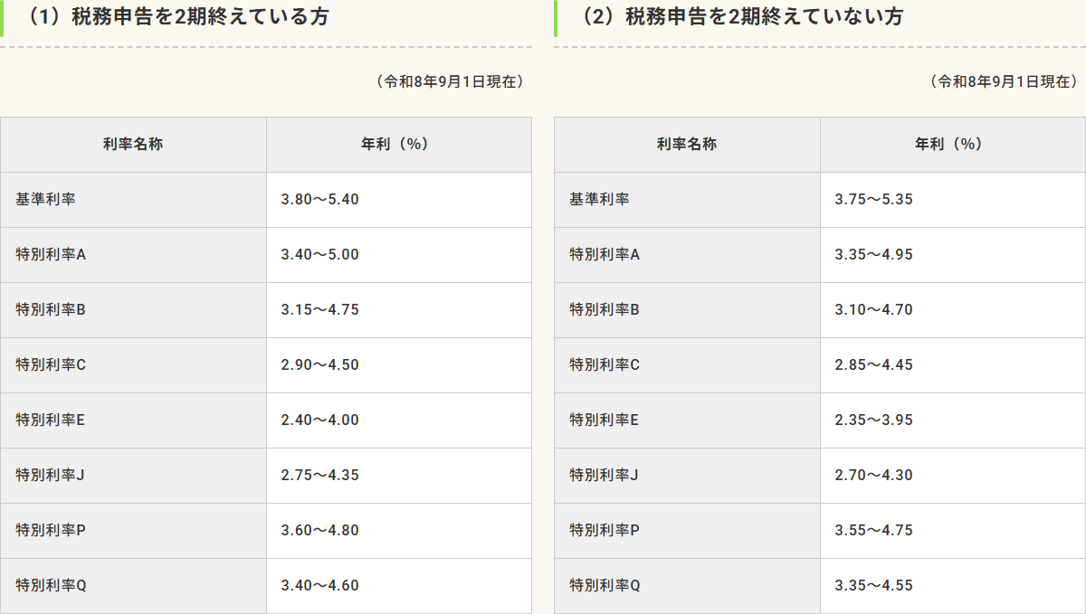Screen dimensions: 1086x614
Task: Pick 特別利率E in the 2.35～3.95 row
Action: [605, 420]
